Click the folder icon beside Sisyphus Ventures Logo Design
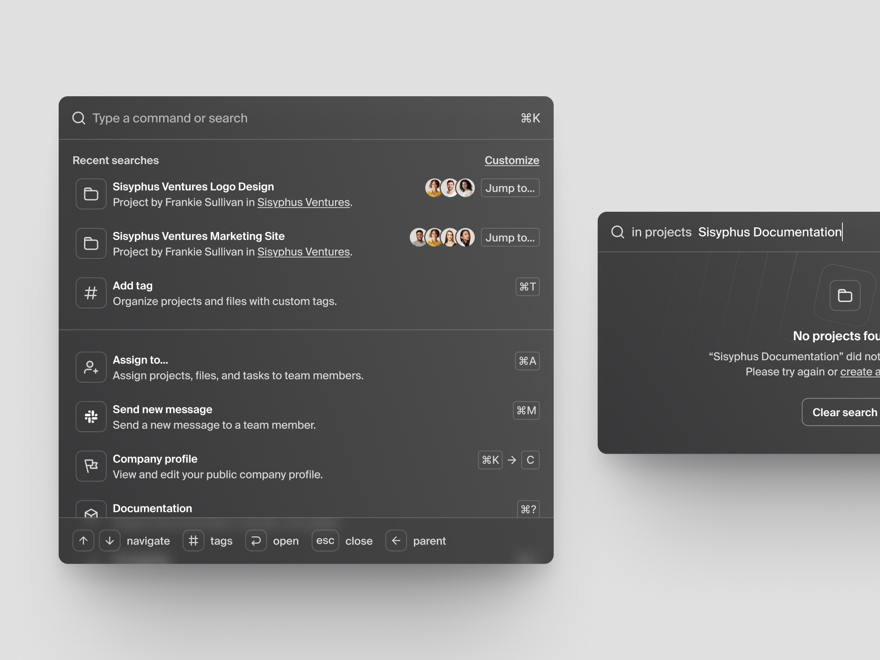Viewport: 880px width, 660px height. 91,194
